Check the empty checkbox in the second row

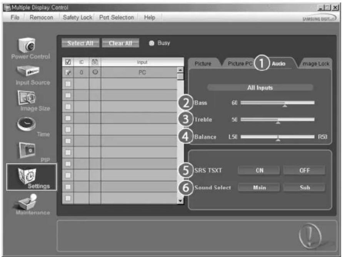tap(68, 84)
